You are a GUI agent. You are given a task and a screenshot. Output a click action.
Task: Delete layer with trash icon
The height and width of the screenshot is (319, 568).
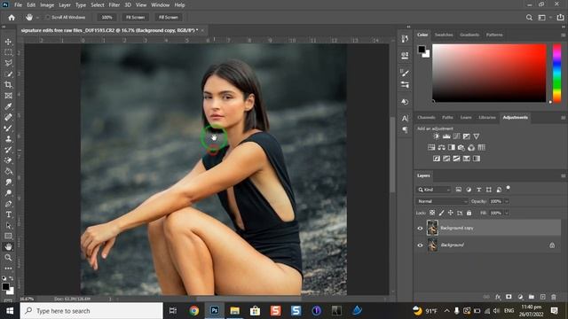554,297
